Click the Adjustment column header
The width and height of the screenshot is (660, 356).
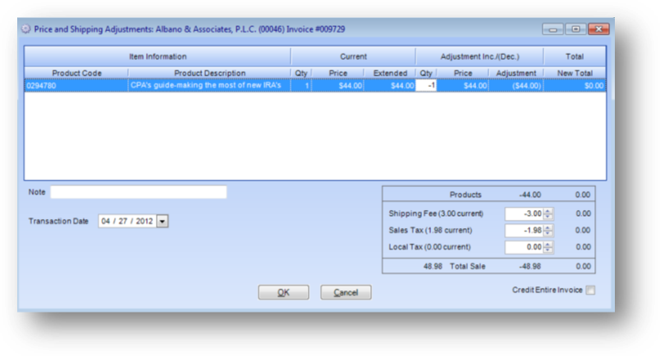pyautogui.click(x=516, y=73)
